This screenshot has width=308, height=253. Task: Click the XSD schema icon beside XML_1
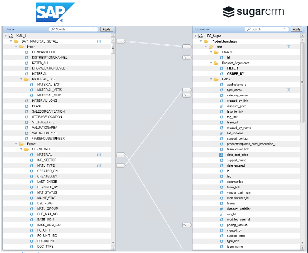(x=11, y=36)
